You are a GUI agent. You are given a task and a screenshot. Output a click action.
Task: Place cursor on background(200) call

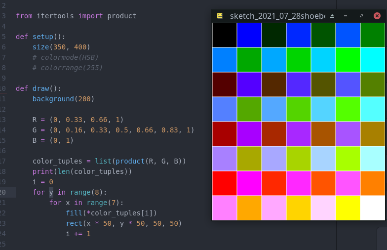(63, 99)
